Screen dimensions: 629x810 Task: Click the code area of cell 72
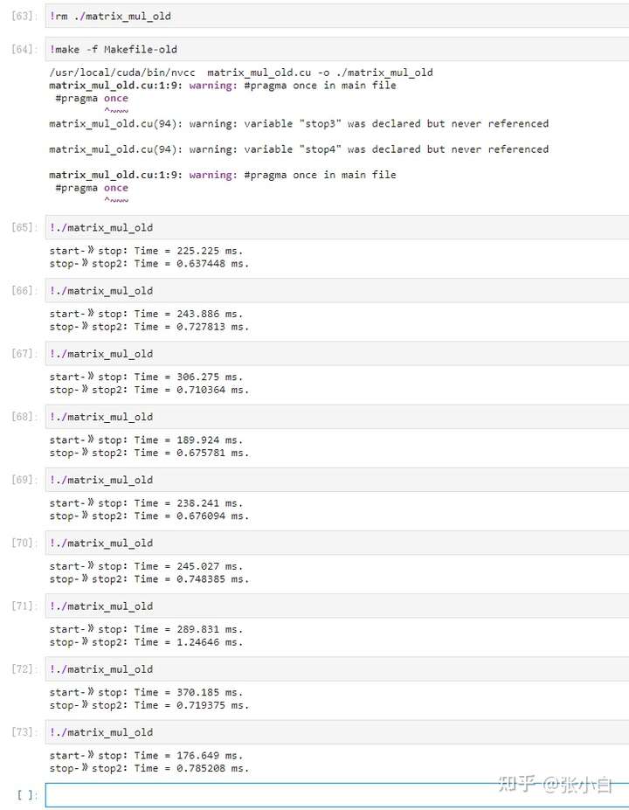[336, 668]
